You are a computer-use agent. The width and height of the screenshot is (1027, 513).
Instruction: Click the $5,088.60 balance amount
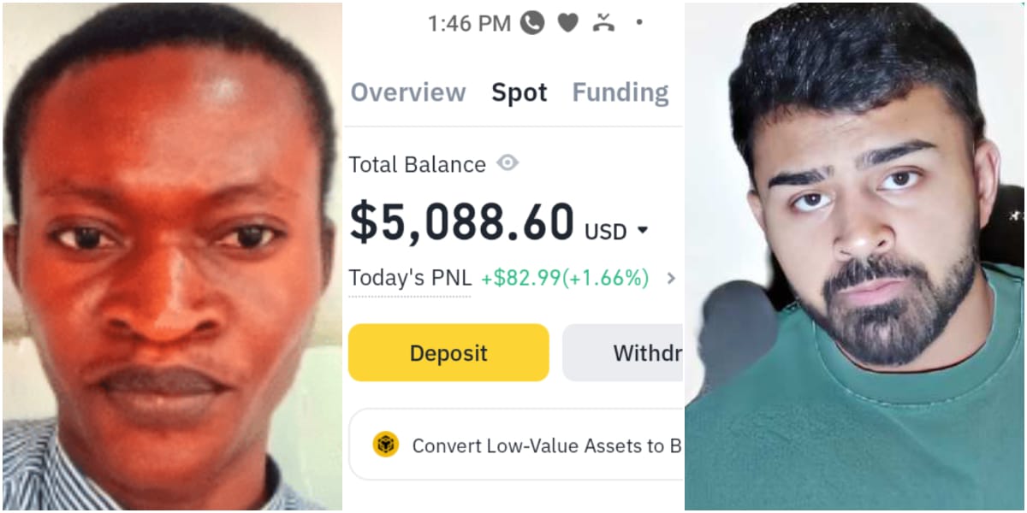click(461, 223)
